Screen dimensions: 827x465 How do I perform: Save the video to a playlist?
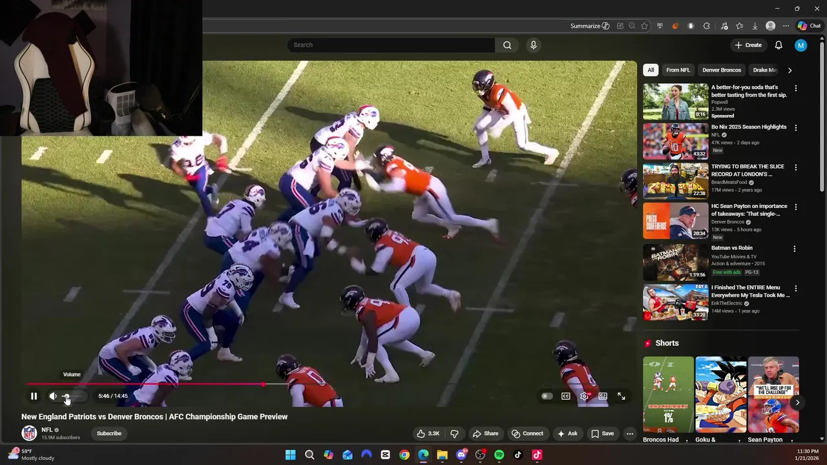tap(602, 433)
